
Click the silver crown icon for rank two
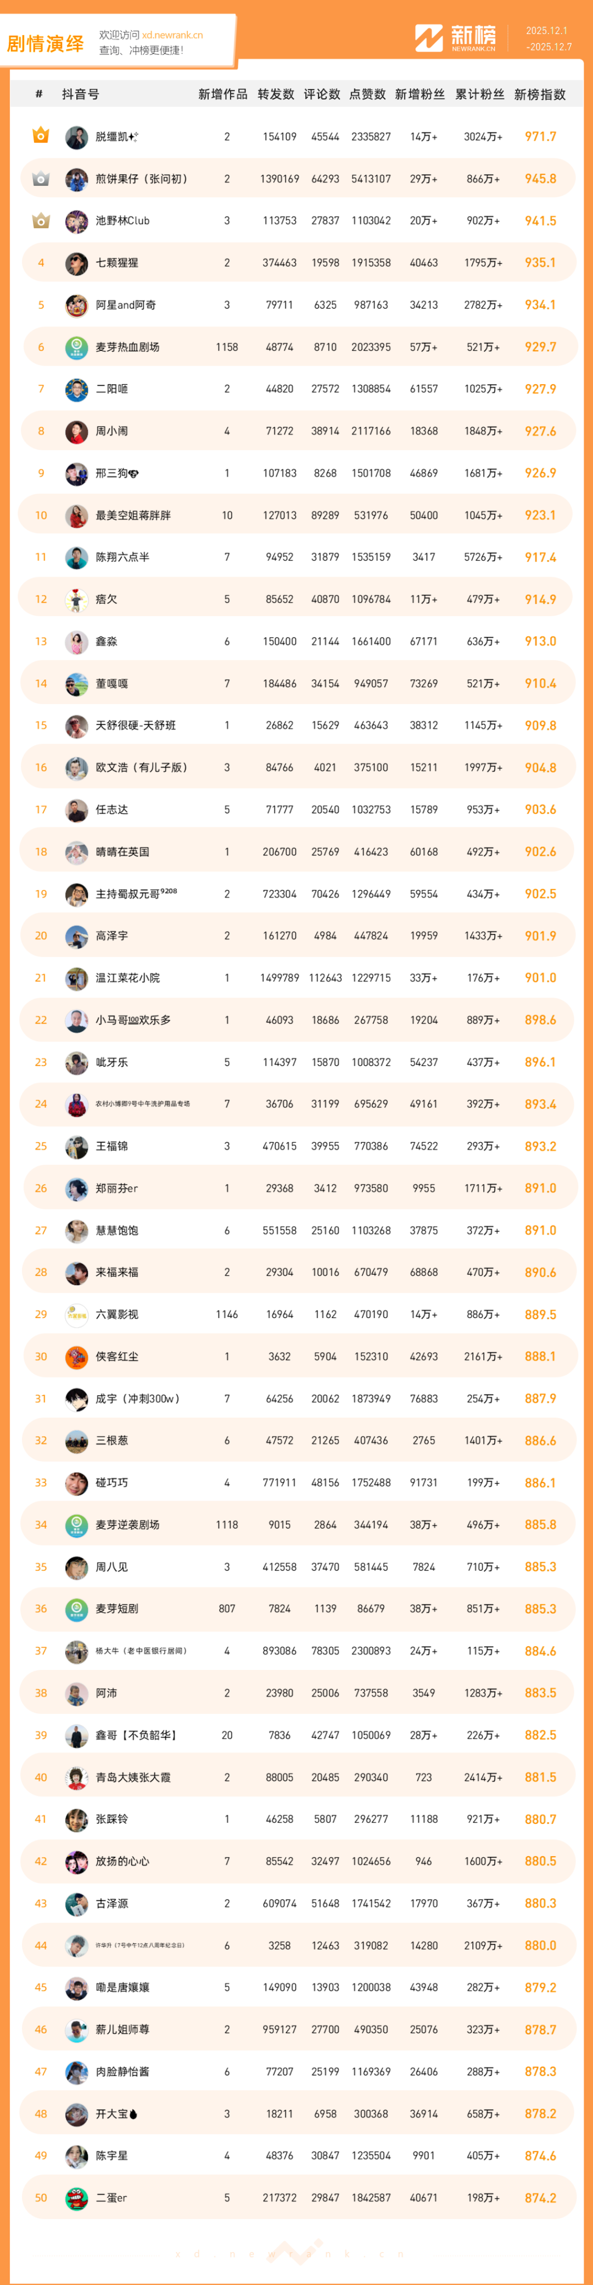41,178
